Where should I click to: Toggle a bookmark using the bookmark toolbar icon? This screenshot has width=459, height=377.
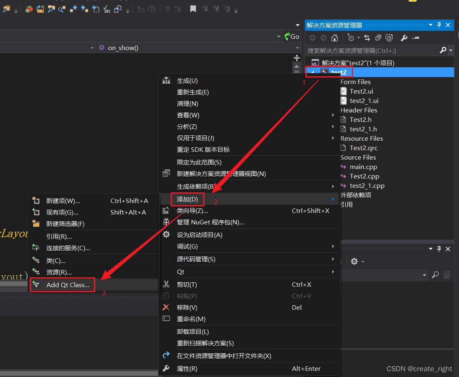click(x=193, y=9)
